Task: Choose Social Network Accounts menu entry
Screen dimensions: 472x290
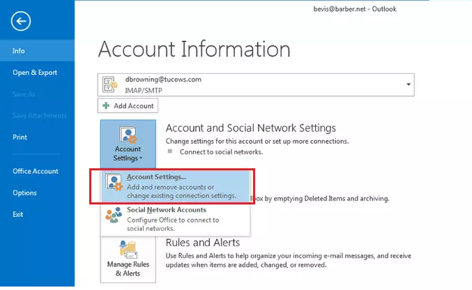Action: point(176,219)
